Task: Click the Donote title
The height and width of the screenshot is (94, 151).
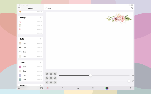Action: tap(30, 8)
